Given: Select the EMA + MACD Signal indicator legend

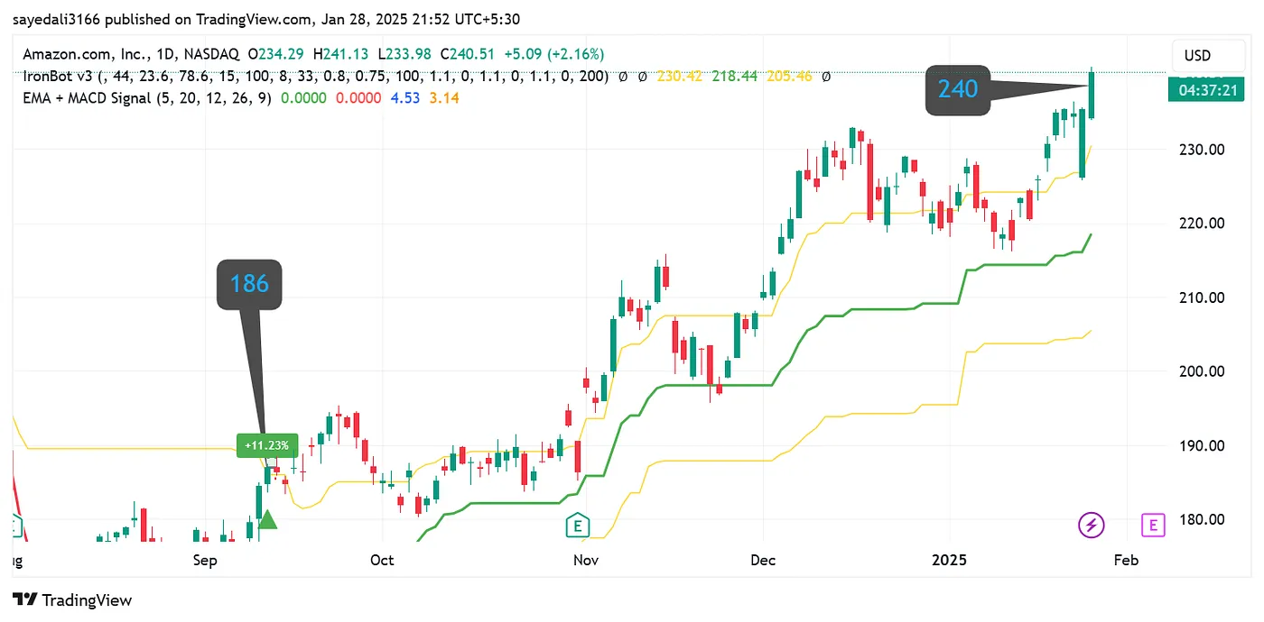Looking at the screenshot, I should (147, 97).
